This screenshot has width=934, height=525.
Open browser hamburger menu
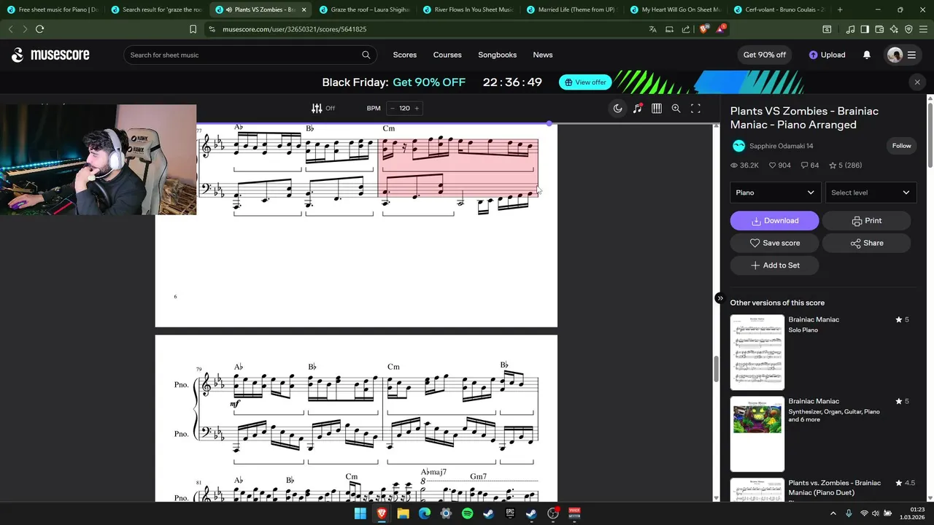tap(924, 29)
